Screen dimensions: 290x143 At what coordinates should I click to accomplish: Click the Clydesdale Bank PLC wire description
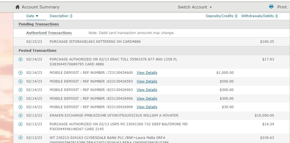point(109,140)
